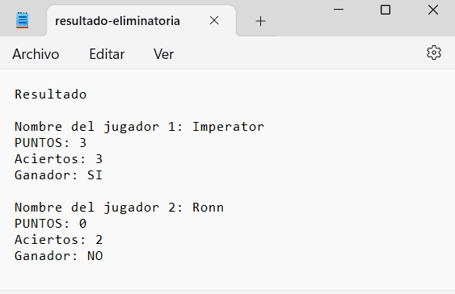Click the Ganador: SI line
The height and width of the screenshot is (294, 455).
[x=59, y=175]
